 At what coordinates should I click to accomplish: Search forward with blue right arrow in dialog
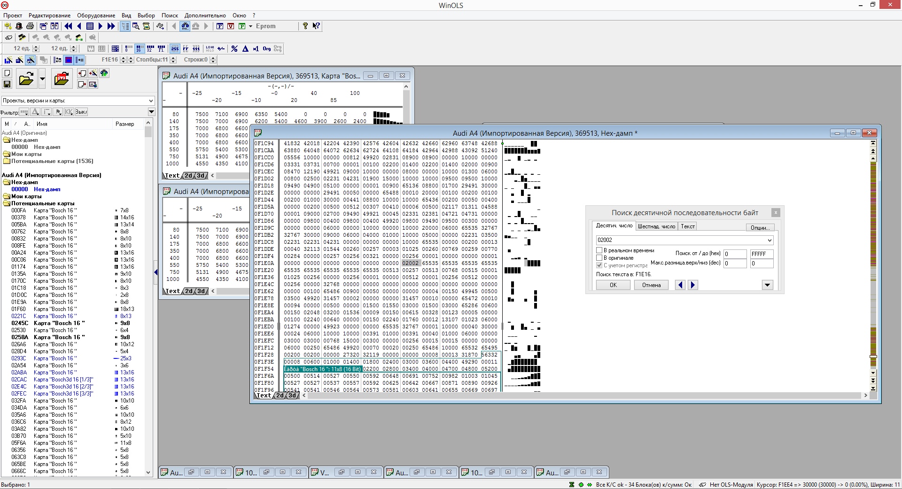[692, 285]
